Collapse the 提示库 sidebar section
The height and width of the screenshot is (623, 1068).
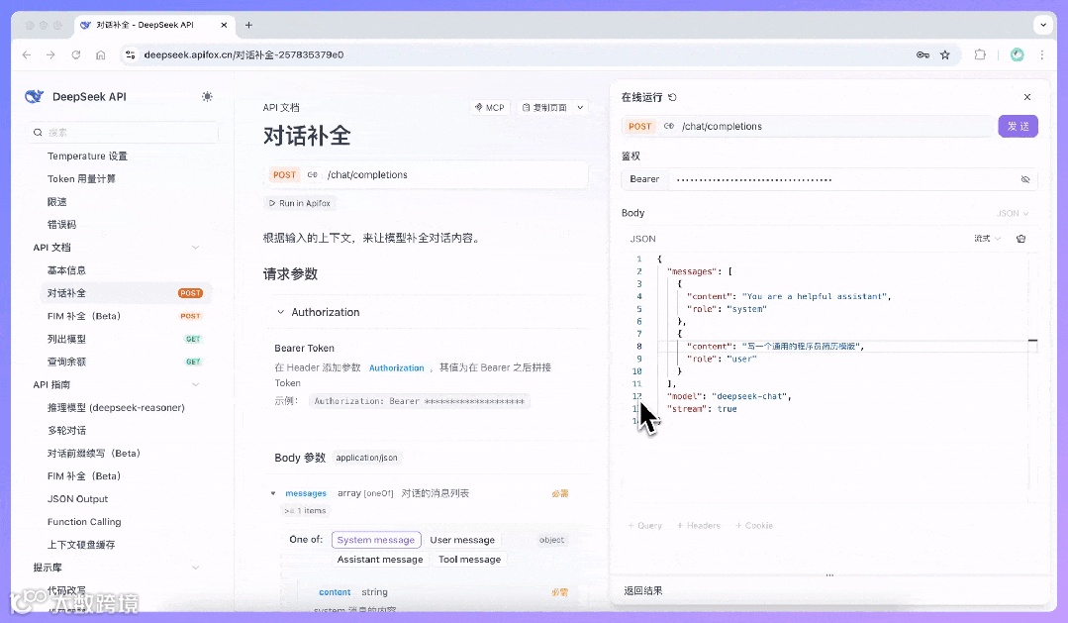pyautogui.click(x=195, y=568)
